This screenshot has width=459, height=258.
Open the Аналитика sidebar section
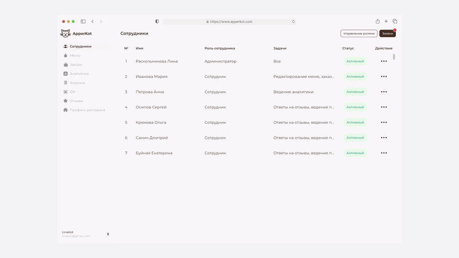[76, 74]
